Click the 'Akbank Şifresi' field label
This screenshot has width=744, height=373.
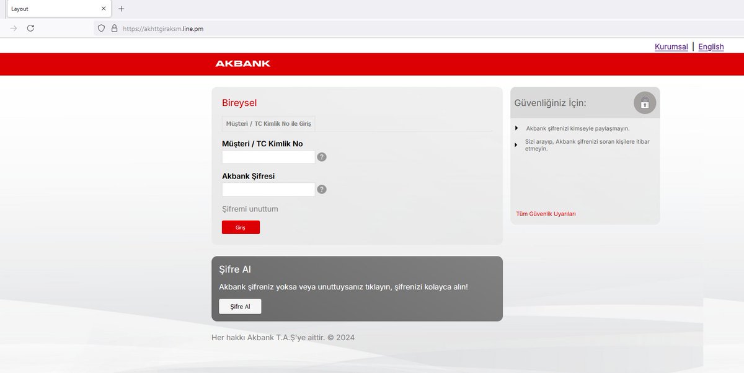pyautogui.click(x=248, y=176)
